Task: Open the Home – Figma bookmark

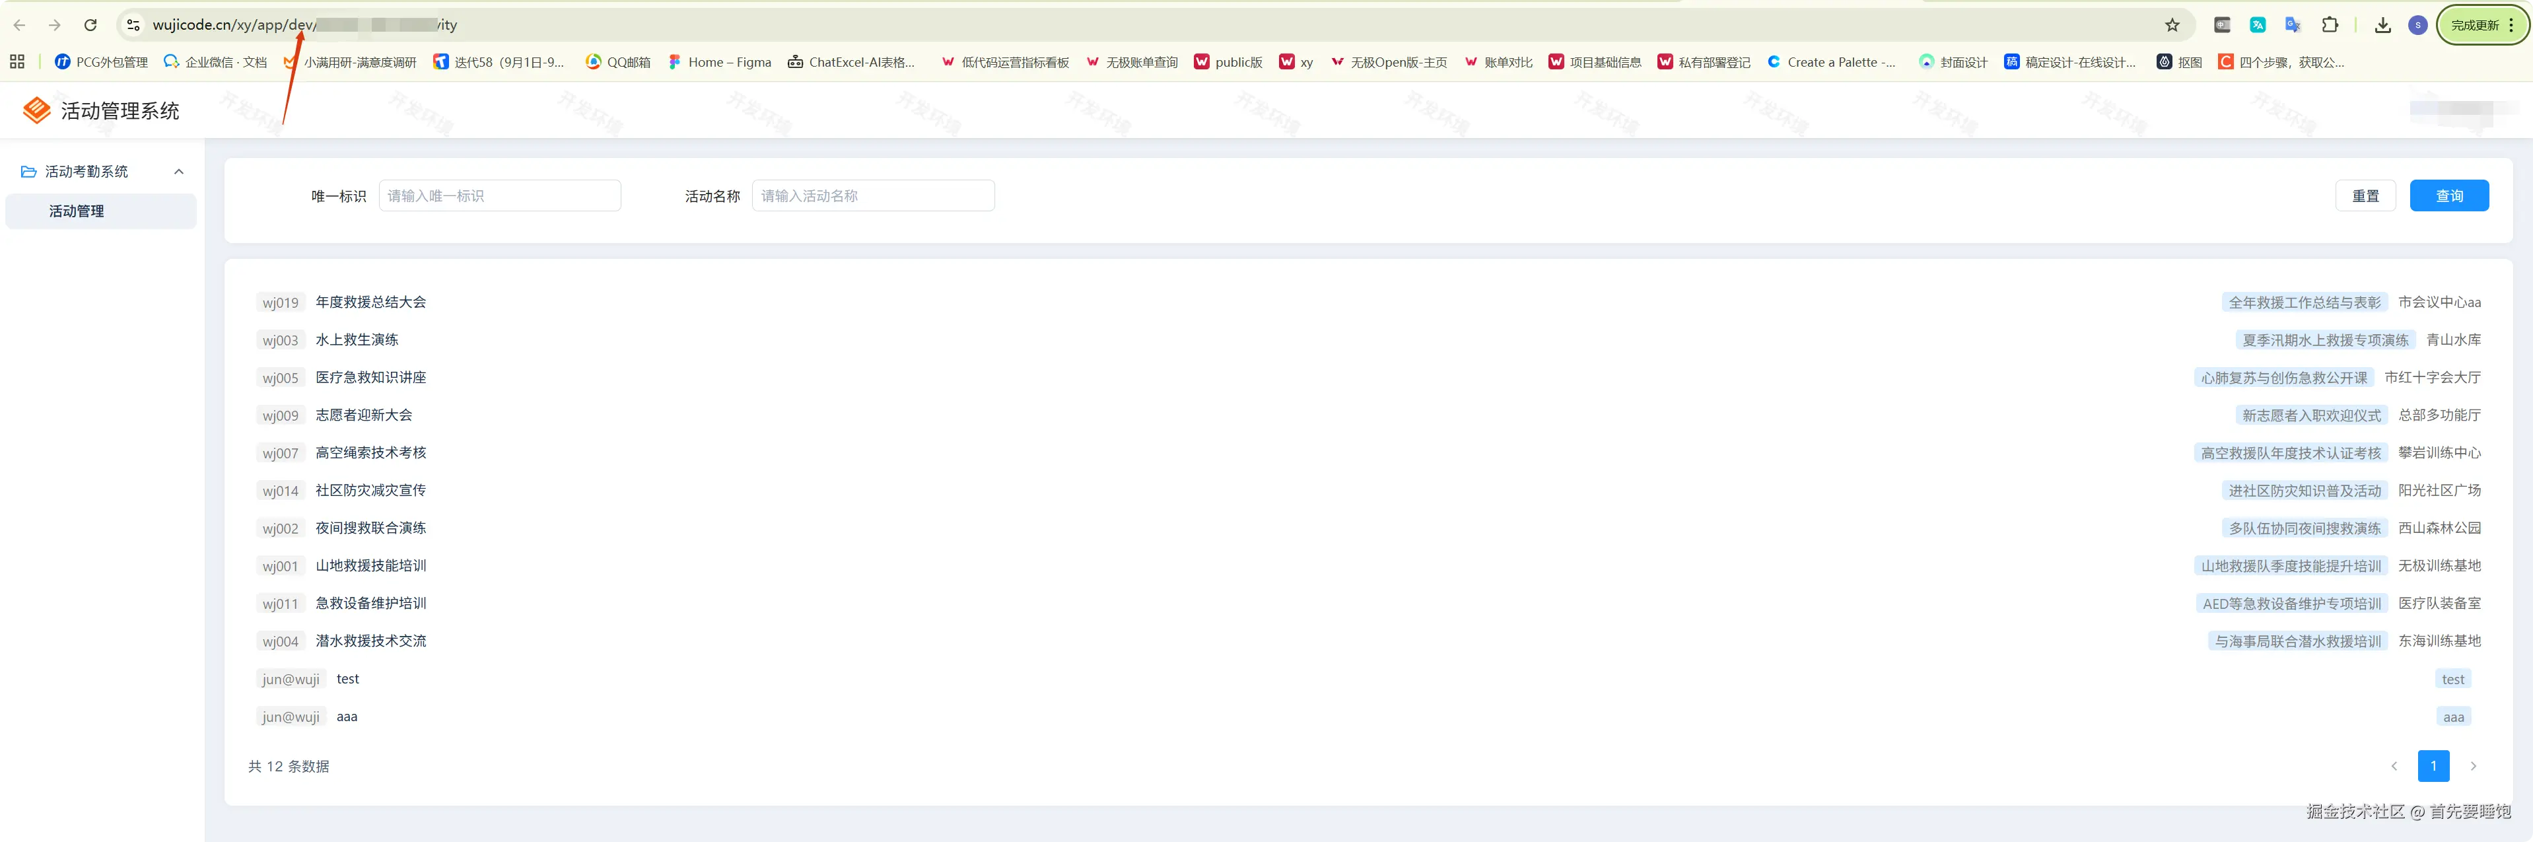Action: (720, 62)
